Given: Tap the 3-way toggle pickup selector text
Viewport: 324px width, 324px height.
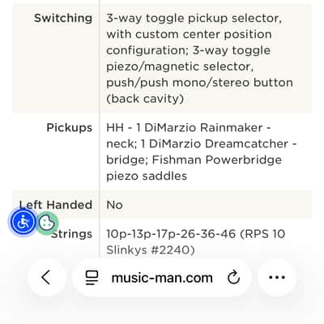Looking at the screenshot, I should coord(194,19).
